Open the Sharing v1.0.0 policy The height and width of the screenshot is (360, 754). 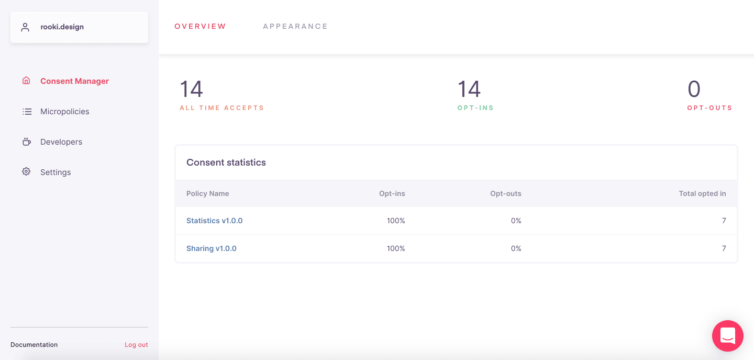coord(211,248)
